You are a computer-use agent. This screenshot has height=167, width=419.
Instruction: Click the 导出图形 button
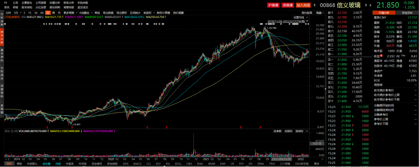pyautogui.click(x=122, y=12)
